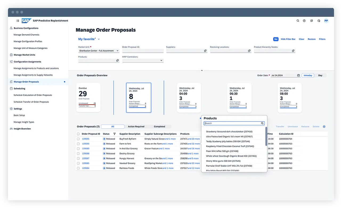Open the search icon in the top bar

(298, 21)
